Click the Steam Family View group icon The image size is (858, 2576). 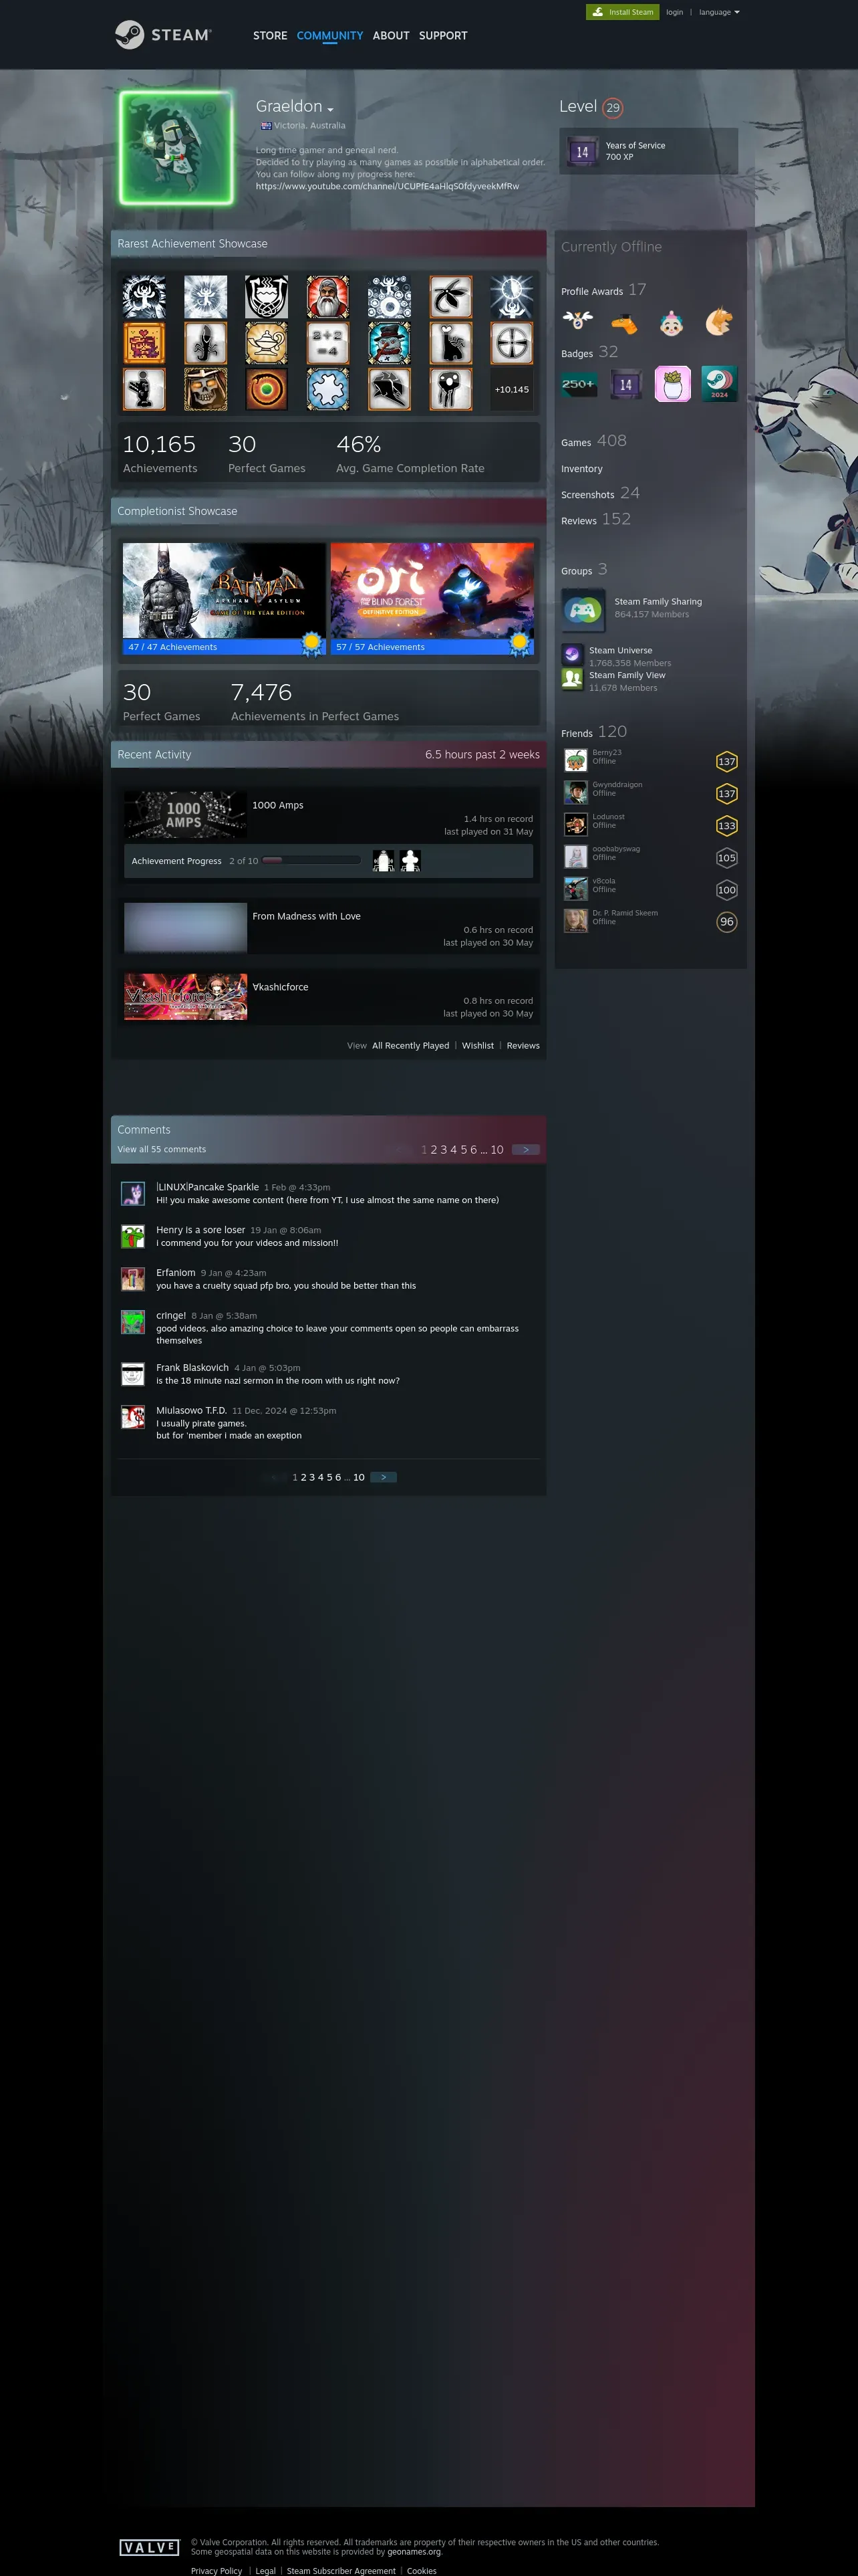point(572,680)
